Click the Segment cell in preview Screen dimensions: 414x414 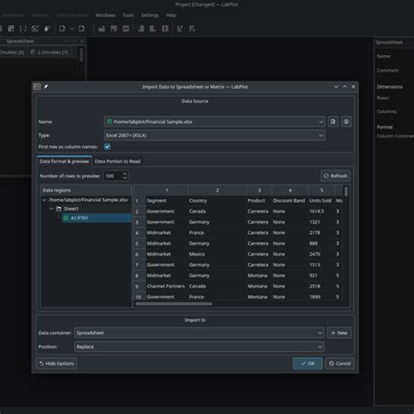coord(167,201)
